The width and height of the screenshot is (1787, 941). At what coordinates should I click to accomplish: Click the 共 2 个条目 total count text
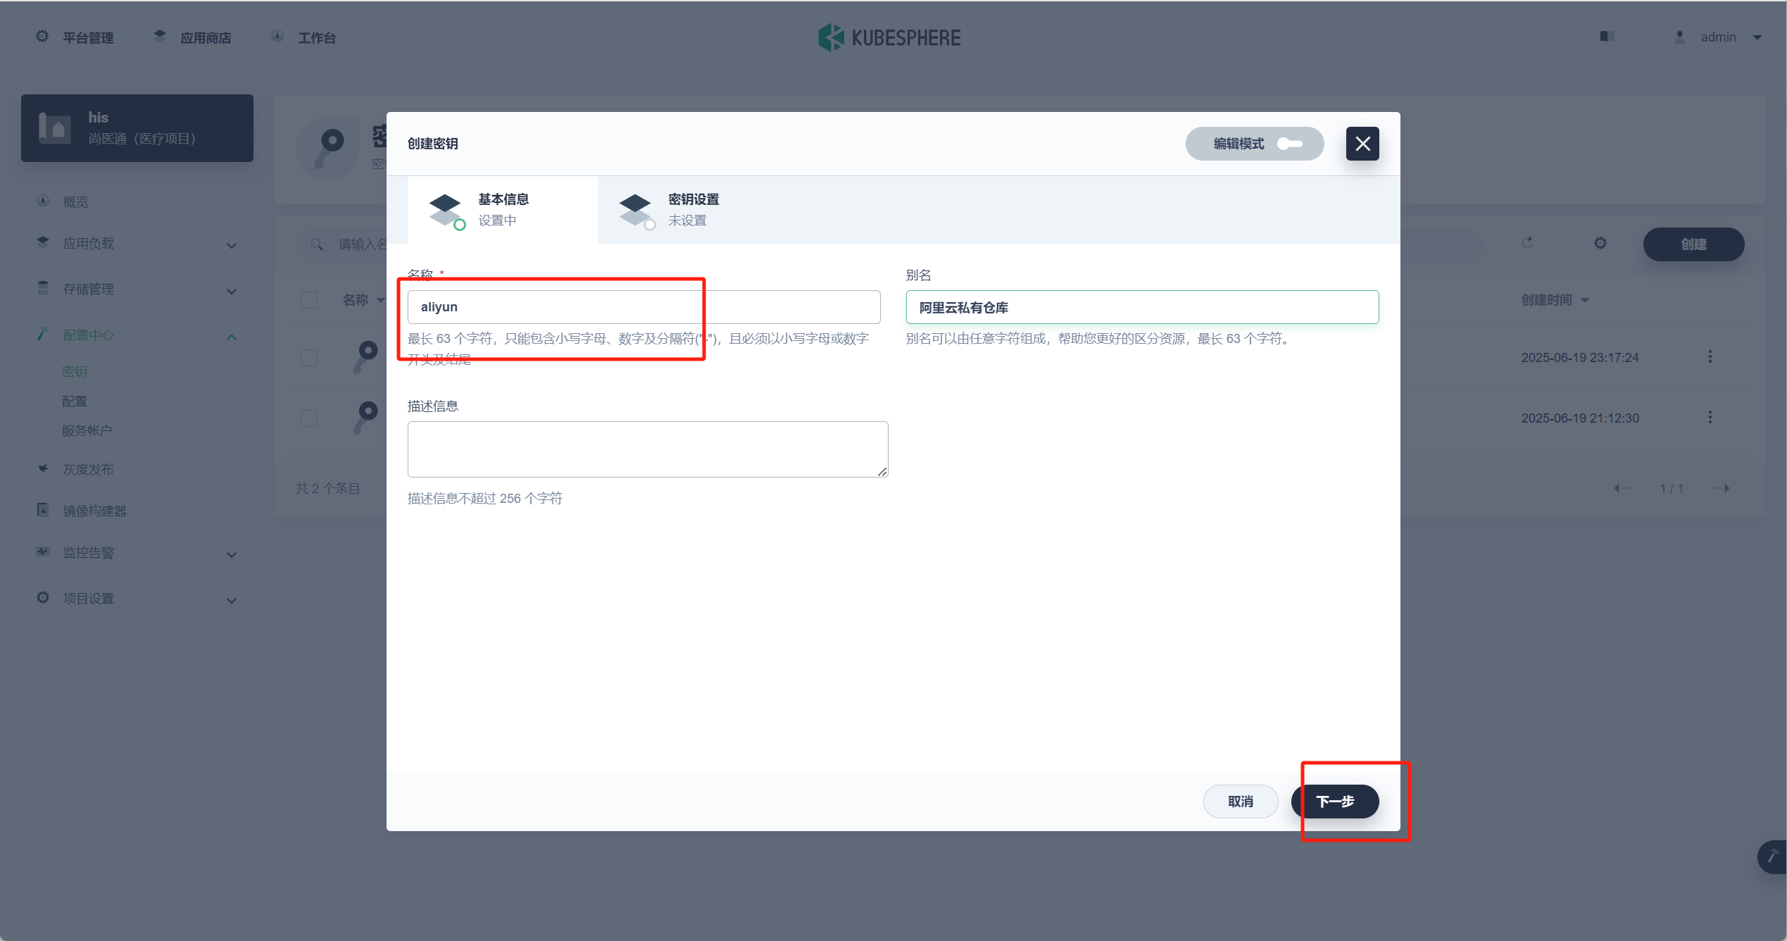[328, 489]
